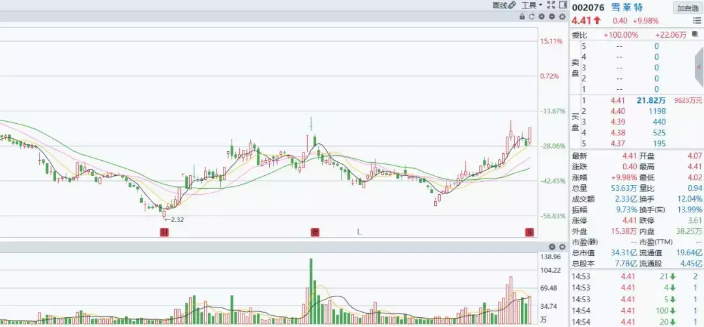Collapse the quote panel with the red arrow tab
This screenshot has width=704, height=327.
click(x=699, y=67)
